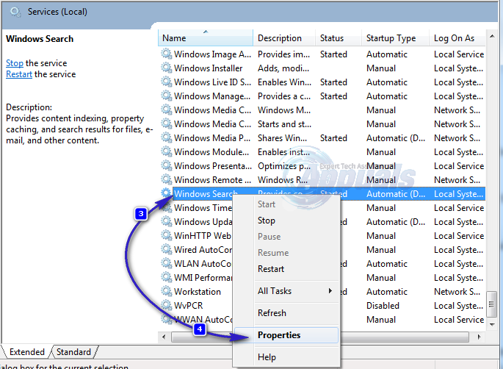The width and height of the screenshot is (503, 369).
Task: Click the 'Enables inst...' description cell
Action: (x=283, y=152)
